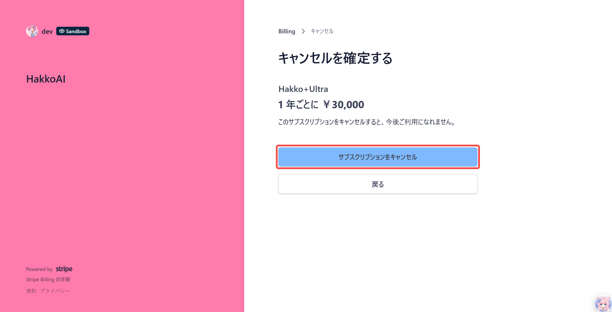Open the 規約 terms page
The width and height of the screenshot is (612, 312).
tap(30, 291)
